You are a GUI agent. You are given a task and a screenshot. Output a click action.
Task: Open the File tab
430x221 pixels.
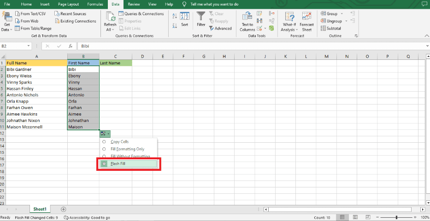tap(7, 5)
